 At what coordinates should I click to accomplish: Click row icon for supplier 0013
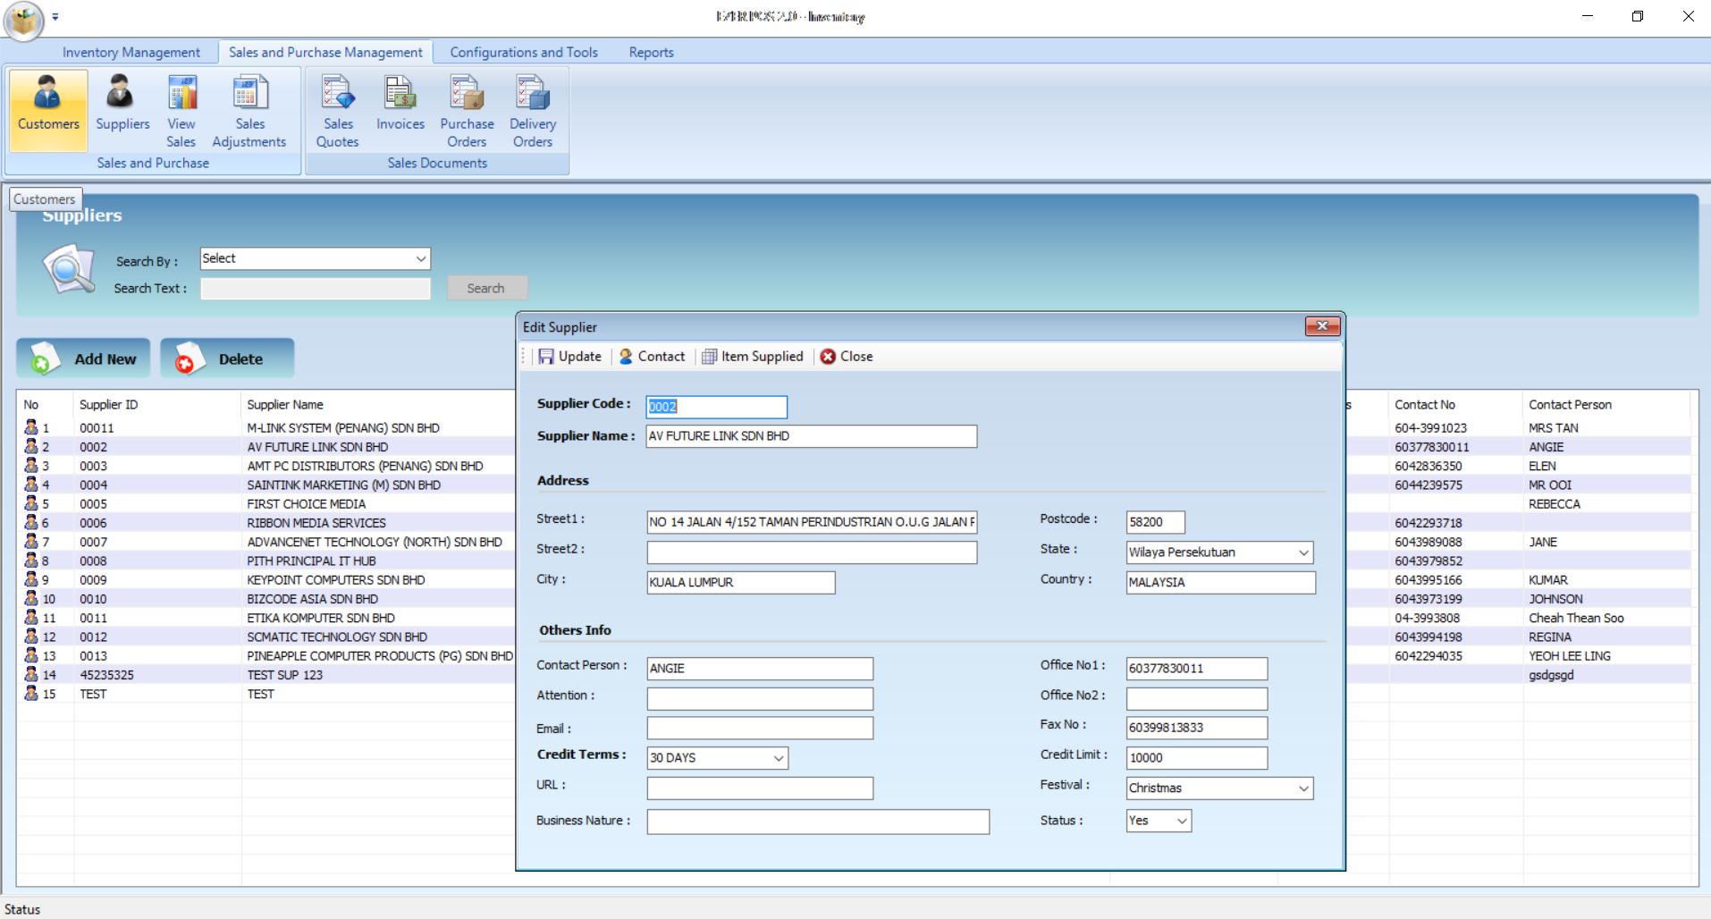point(31,655)
